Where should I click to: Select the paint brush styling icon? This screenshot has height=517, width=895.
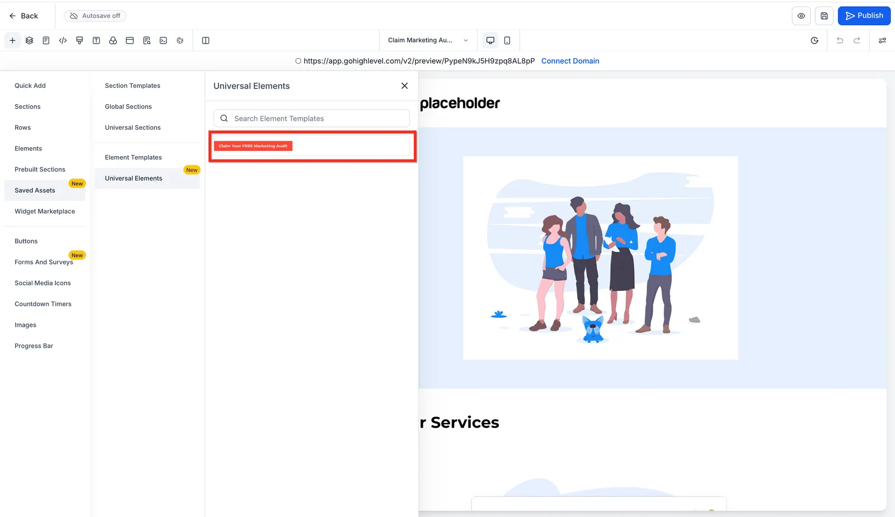tap(79, 40)
